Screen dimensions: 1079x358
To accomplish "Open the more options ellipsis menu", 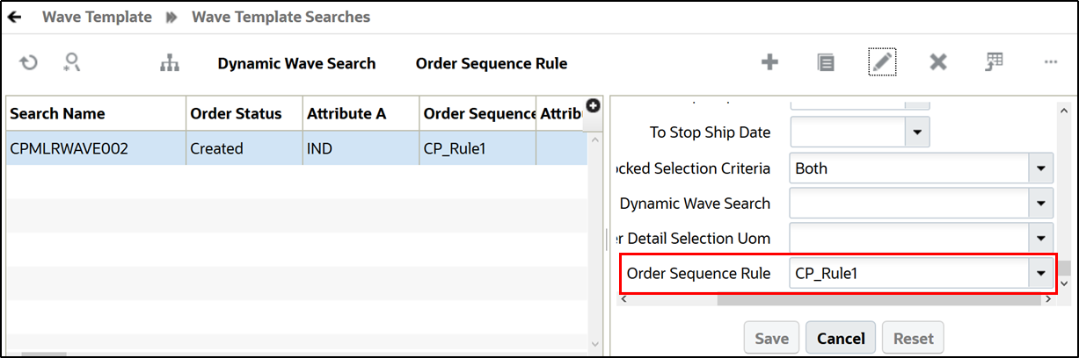I will (x=1050, y=62).
